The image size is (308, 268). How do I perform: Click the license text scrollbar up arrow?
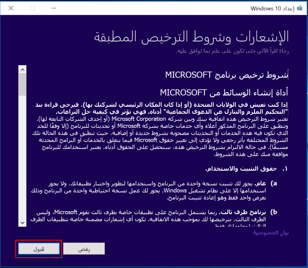point(22,70)
